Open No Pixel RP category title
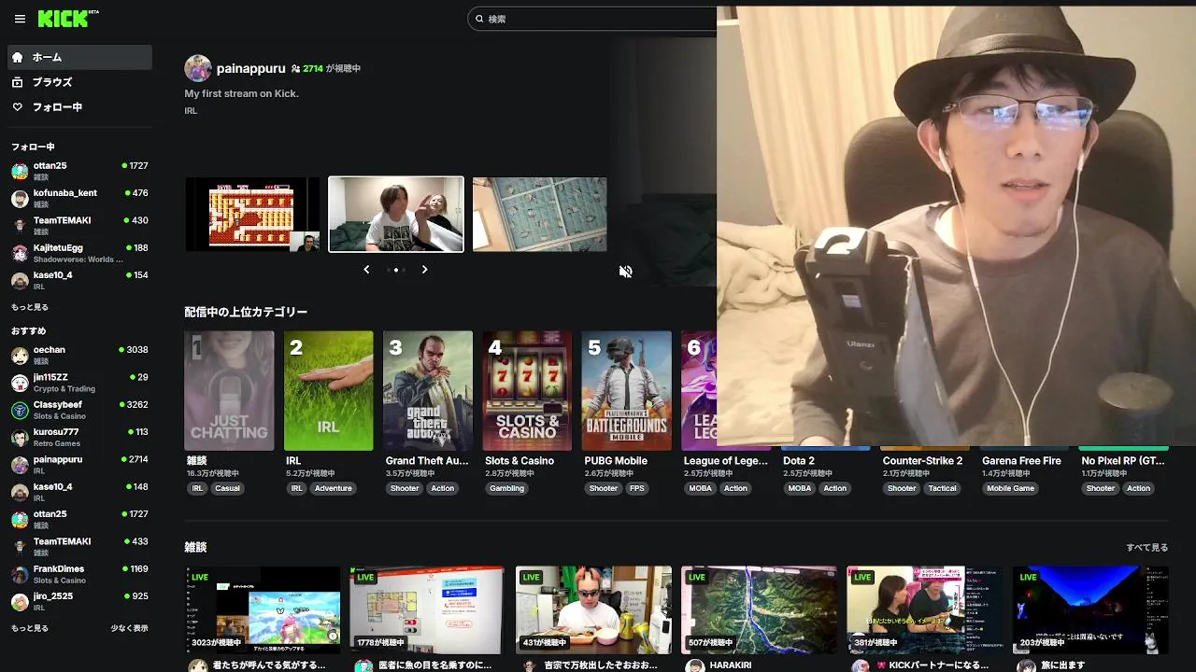 (x=1123, y=461)
